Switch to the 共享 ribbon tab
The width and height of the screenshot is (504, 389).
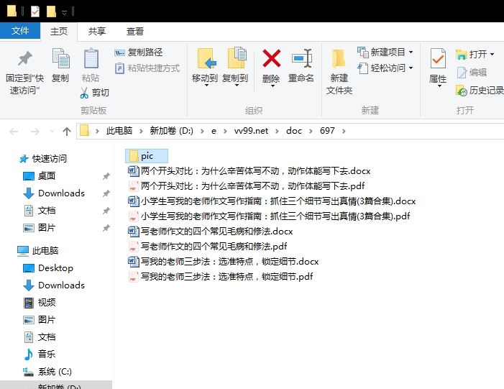[x=97, y=31]
